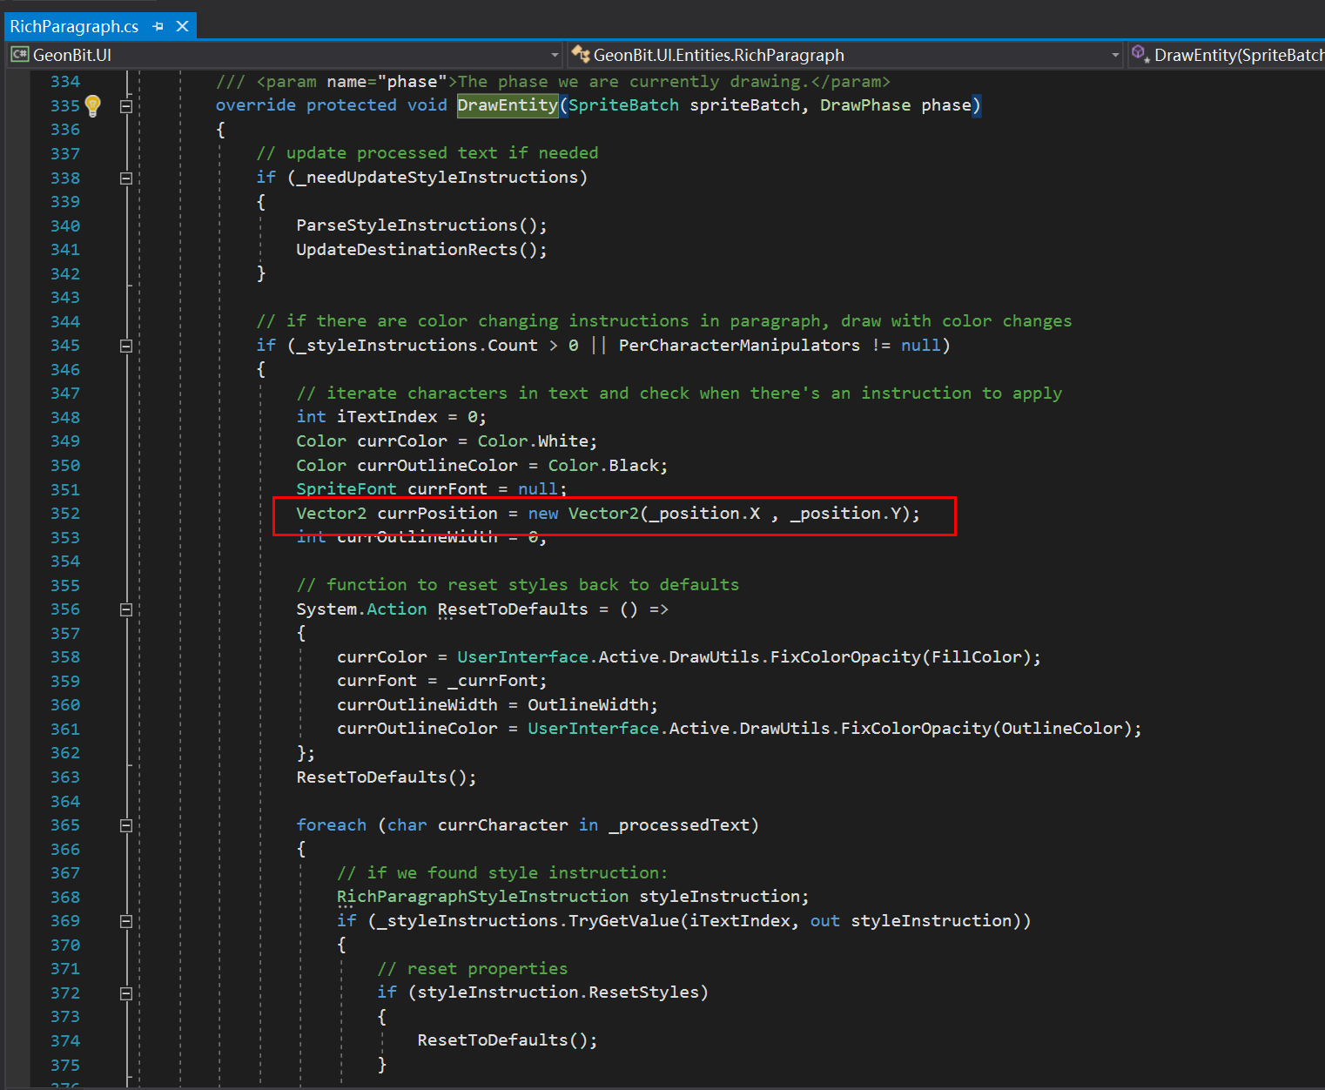Collapse the _styleInstructions if block at line 345
Image resolution: width=1325 pixels, height=1090 pixels.
126,345
